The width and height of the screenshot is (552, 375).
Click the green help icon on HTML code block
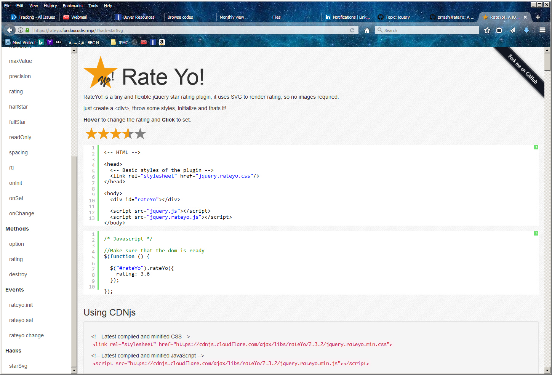pos(536,147)
